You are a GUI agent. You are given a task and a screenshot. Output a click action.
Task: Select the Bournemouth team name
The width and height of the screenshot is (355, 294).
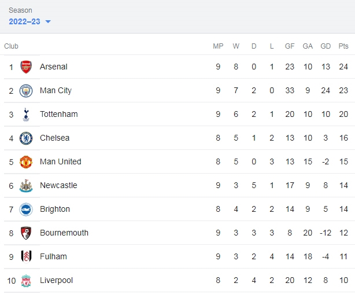pyautogui.click(x=64, y=233)
